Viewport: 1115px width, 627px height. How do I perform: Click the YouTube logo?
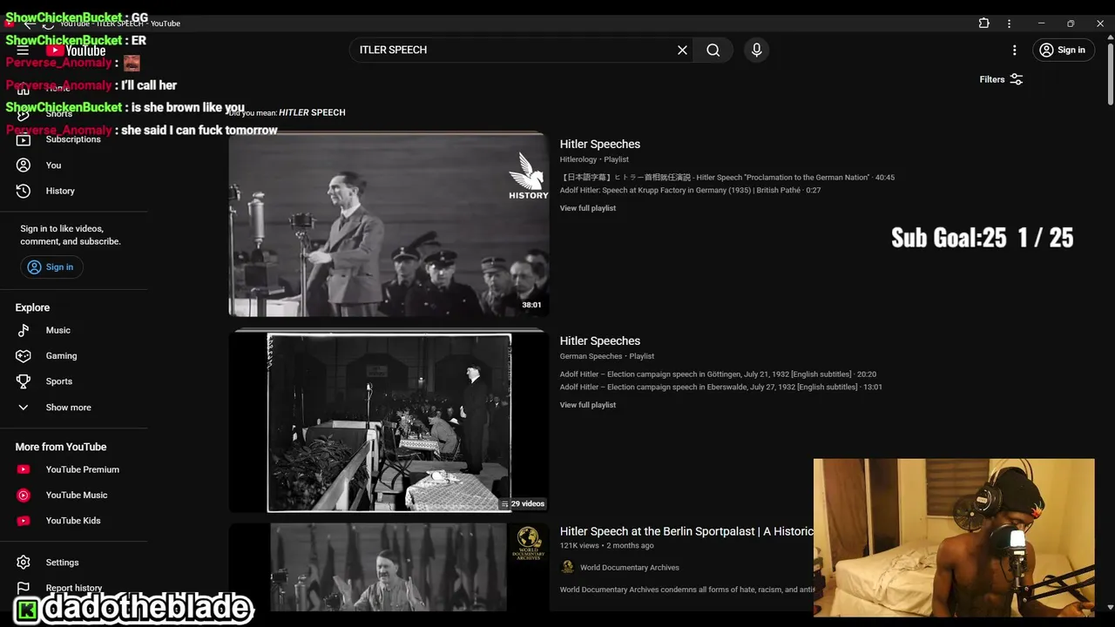[76, 51]
